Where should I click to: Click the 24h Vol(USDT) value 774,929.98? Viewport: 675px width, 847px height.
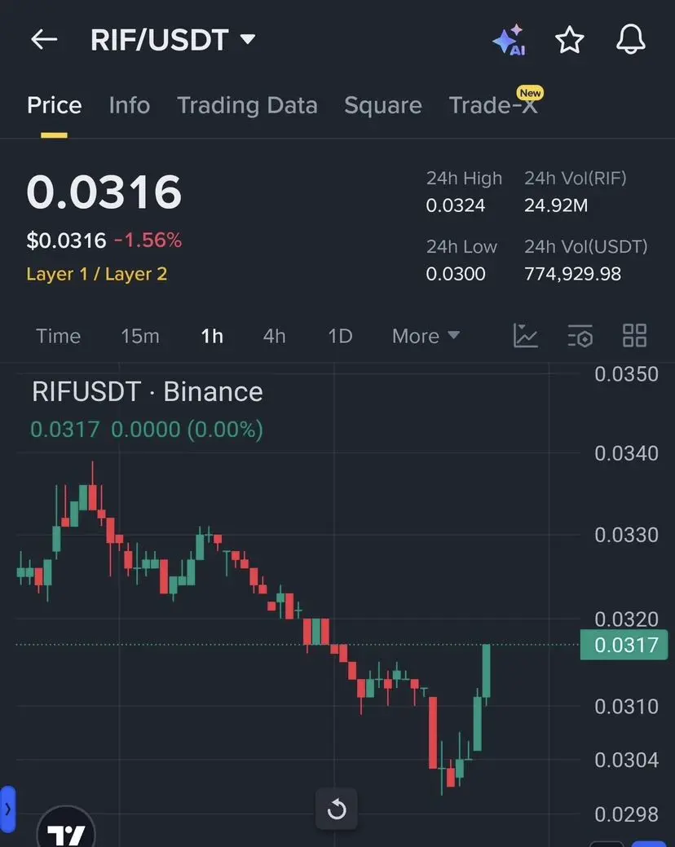point(572,274)
